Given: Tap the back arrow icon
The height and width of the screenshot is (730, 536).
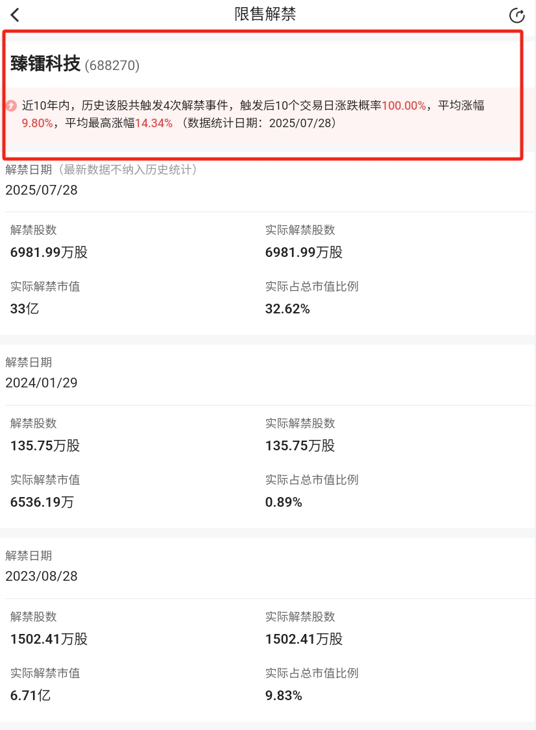Looking at the screenshot, I should [x=15, y=15].
